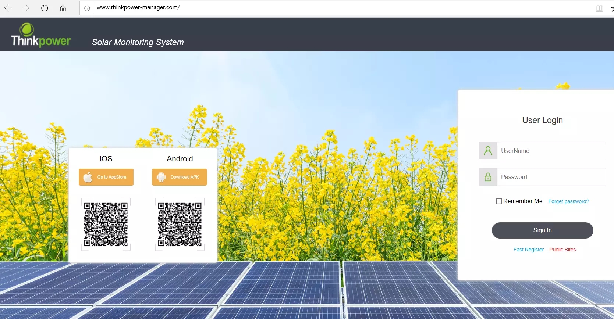The image size is (614, 319).
Task: Open site information icon in address bar
Action: tap(87, 8)
